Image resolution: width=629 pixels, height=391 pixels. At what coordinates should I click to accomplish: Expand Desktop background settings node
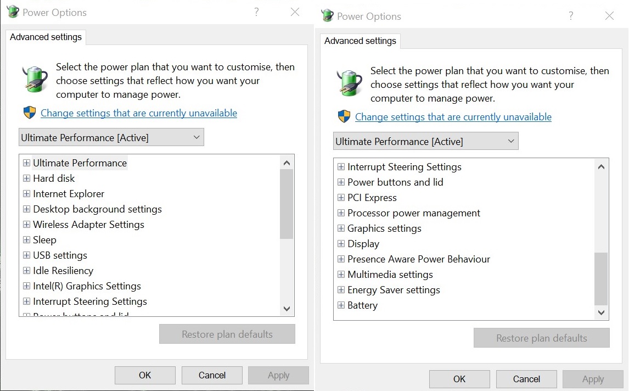(26, 209)
